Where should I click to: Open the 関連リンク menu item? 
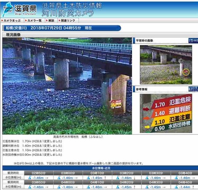(67, 21)
